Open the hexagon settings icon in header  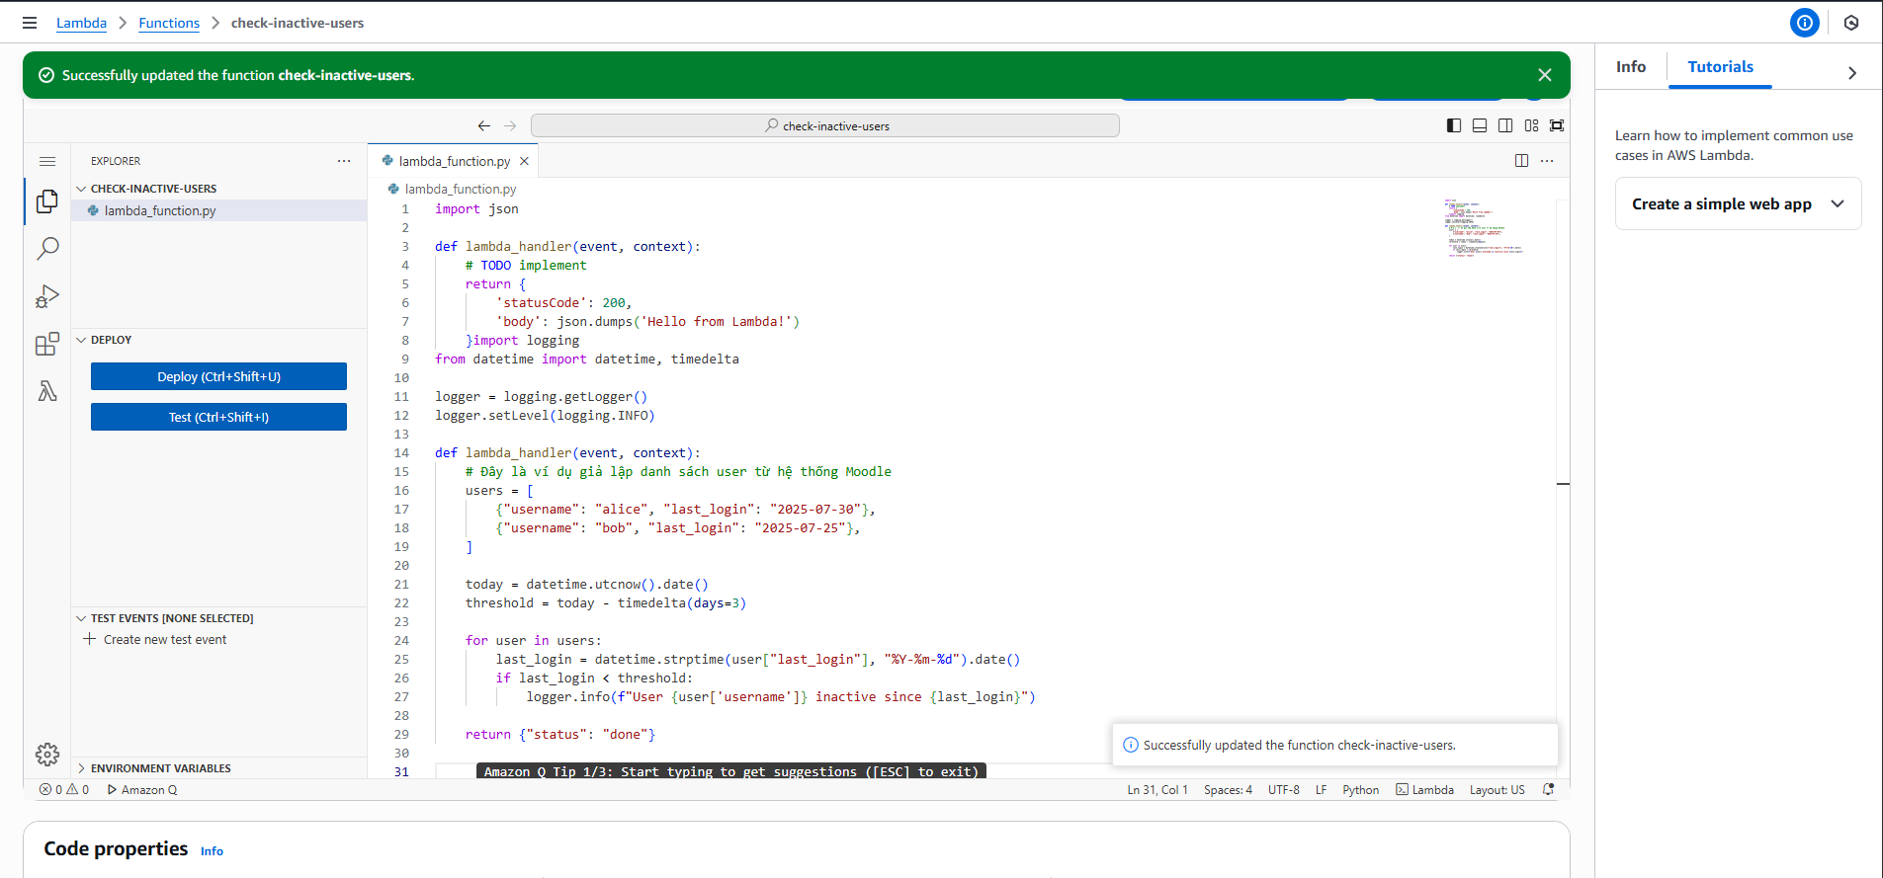[1851, 23]
